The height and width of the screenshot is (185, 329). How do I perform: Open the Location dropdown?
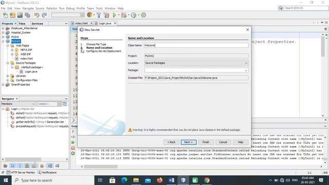[246, 63]
